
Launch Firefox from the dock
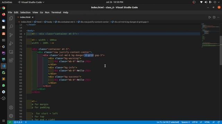3,14
